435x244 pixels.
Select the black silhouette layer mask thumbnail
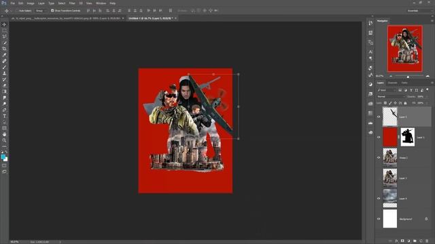408,137
